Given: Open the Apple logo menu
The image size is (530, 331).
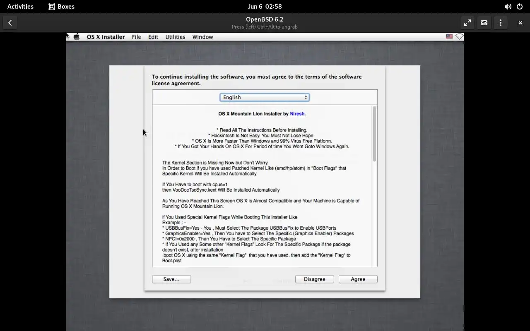Looking at the screenshot, I should [x=77, y=37].
